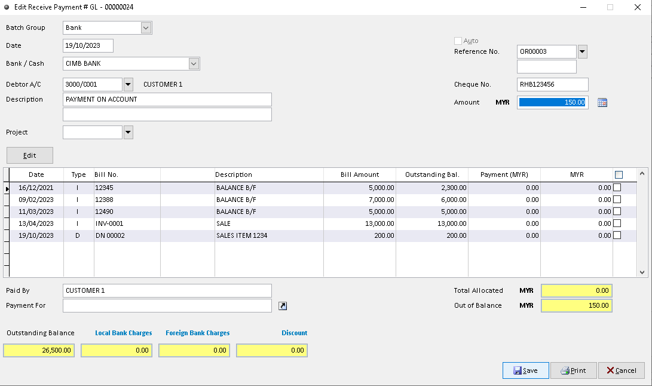652x386 pixels.
Task: Open the Project dropdown
Action: [x=127, y=132]
